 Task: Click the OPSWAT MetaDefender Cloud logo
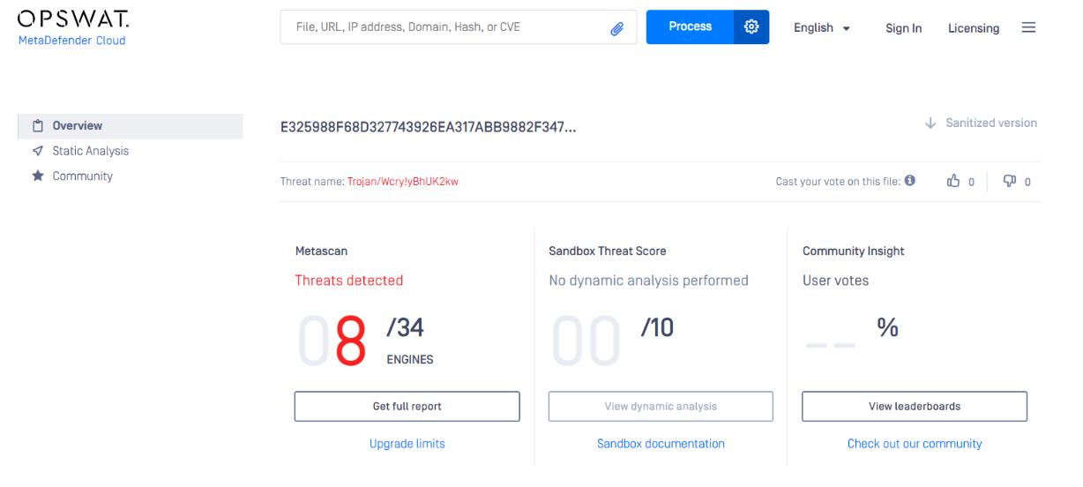[x=73, y=27]
